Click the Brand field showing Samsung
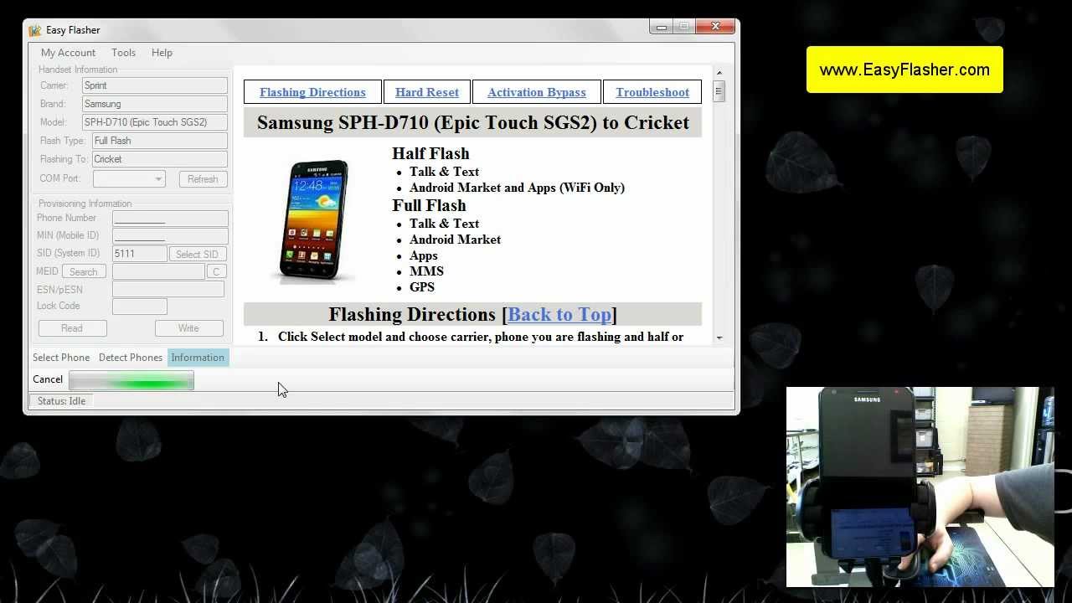 (x=155, y=104)
